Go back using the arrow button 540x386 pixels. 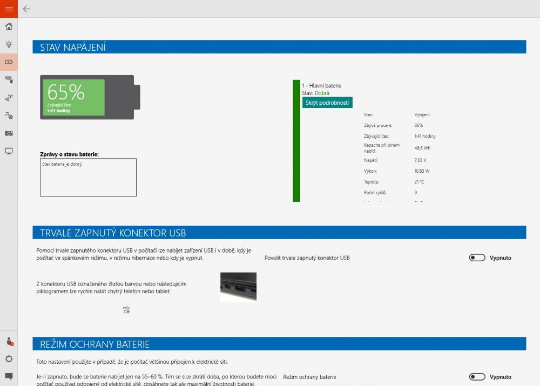point(26,9)
